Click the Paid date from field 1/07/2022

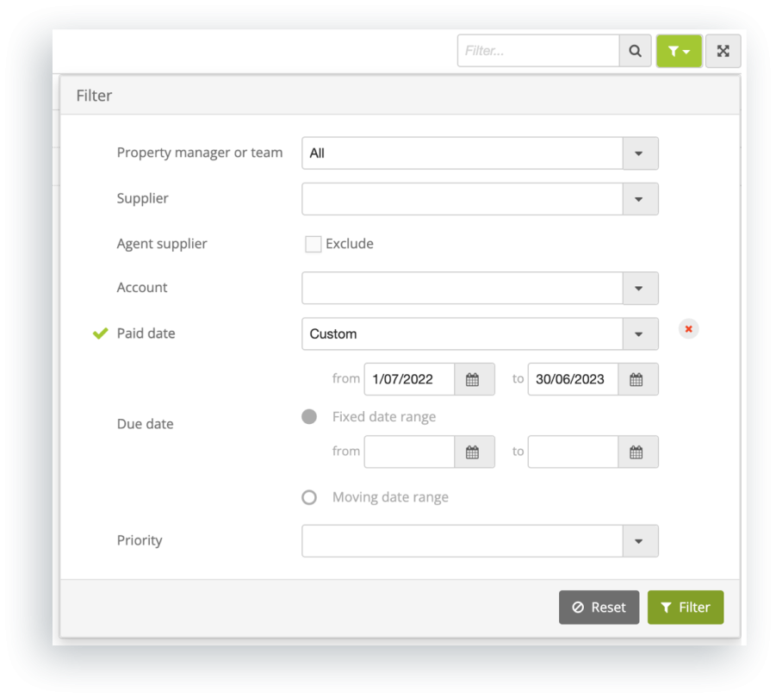click(409, 379)
